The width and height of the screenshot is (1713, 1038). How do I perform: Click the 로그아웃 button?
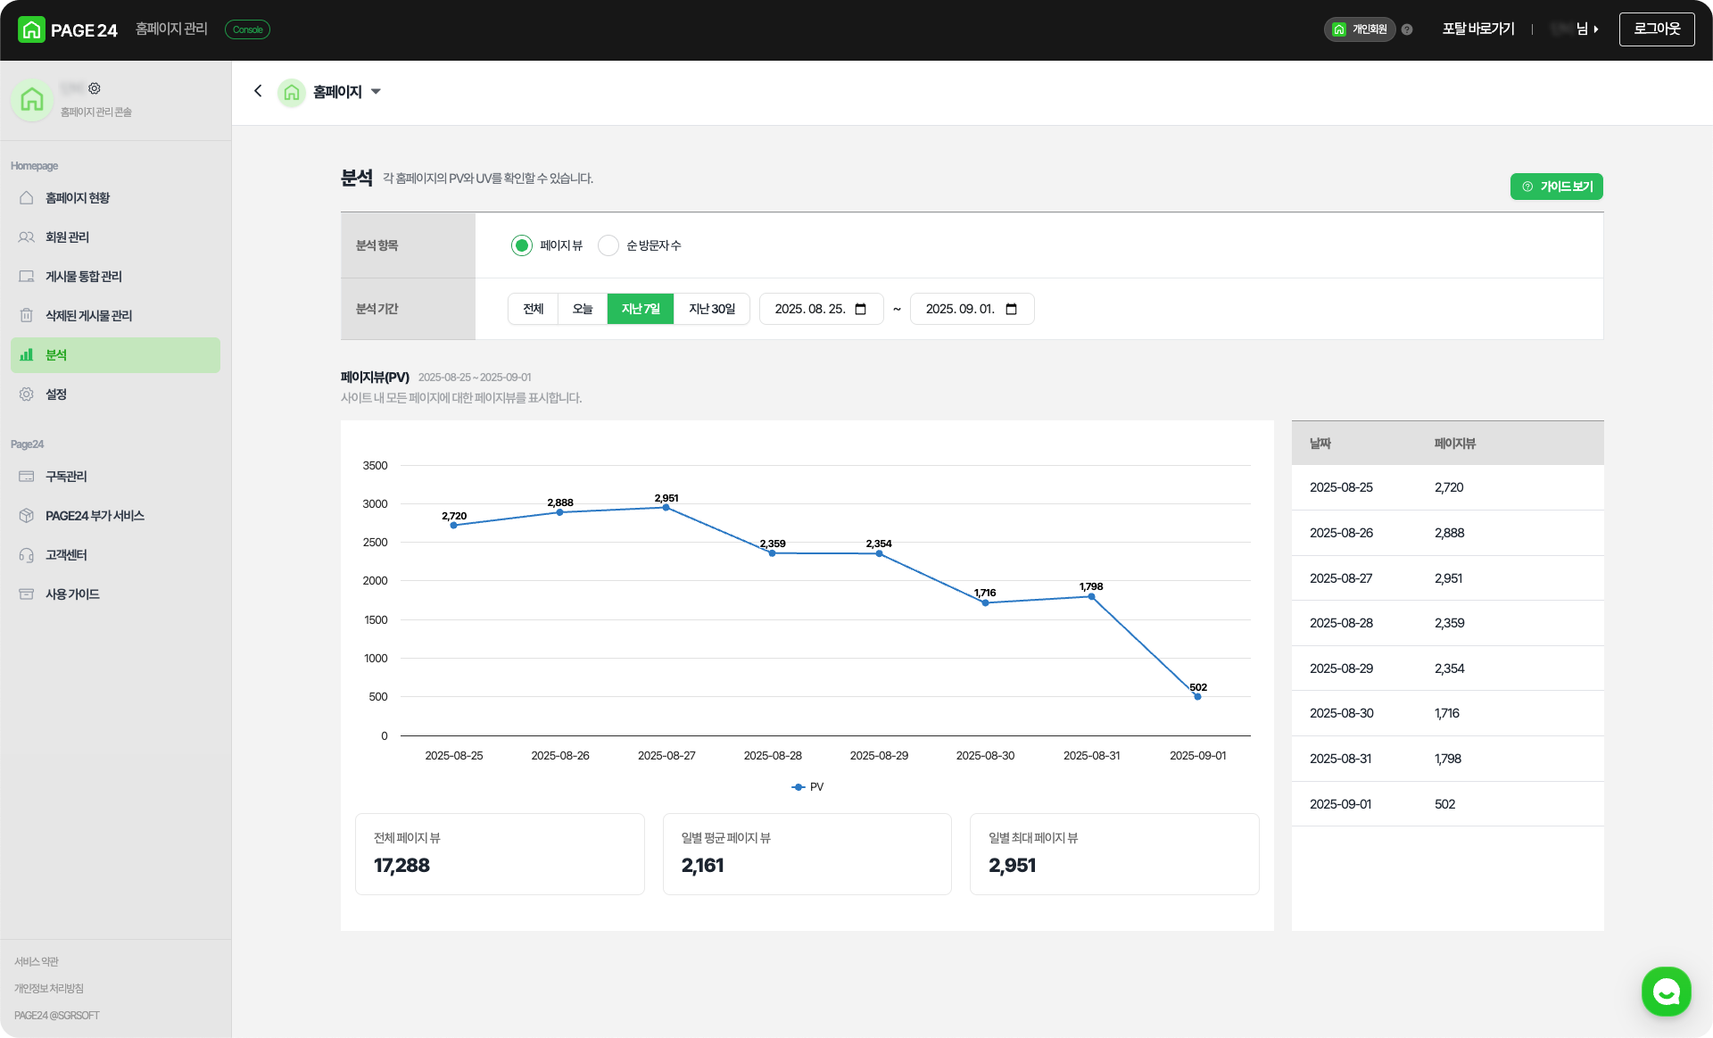(x=1657, y=29)
